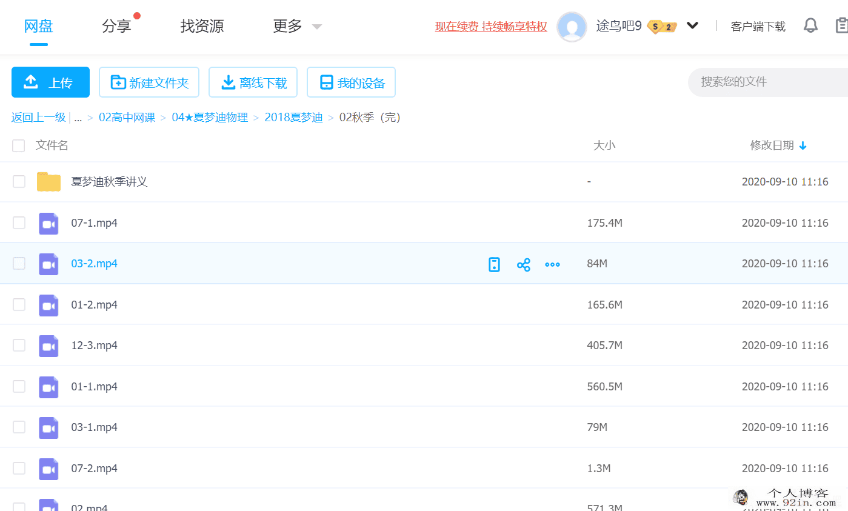Click video icon of 07-2.mp4

tap(48, 469)
